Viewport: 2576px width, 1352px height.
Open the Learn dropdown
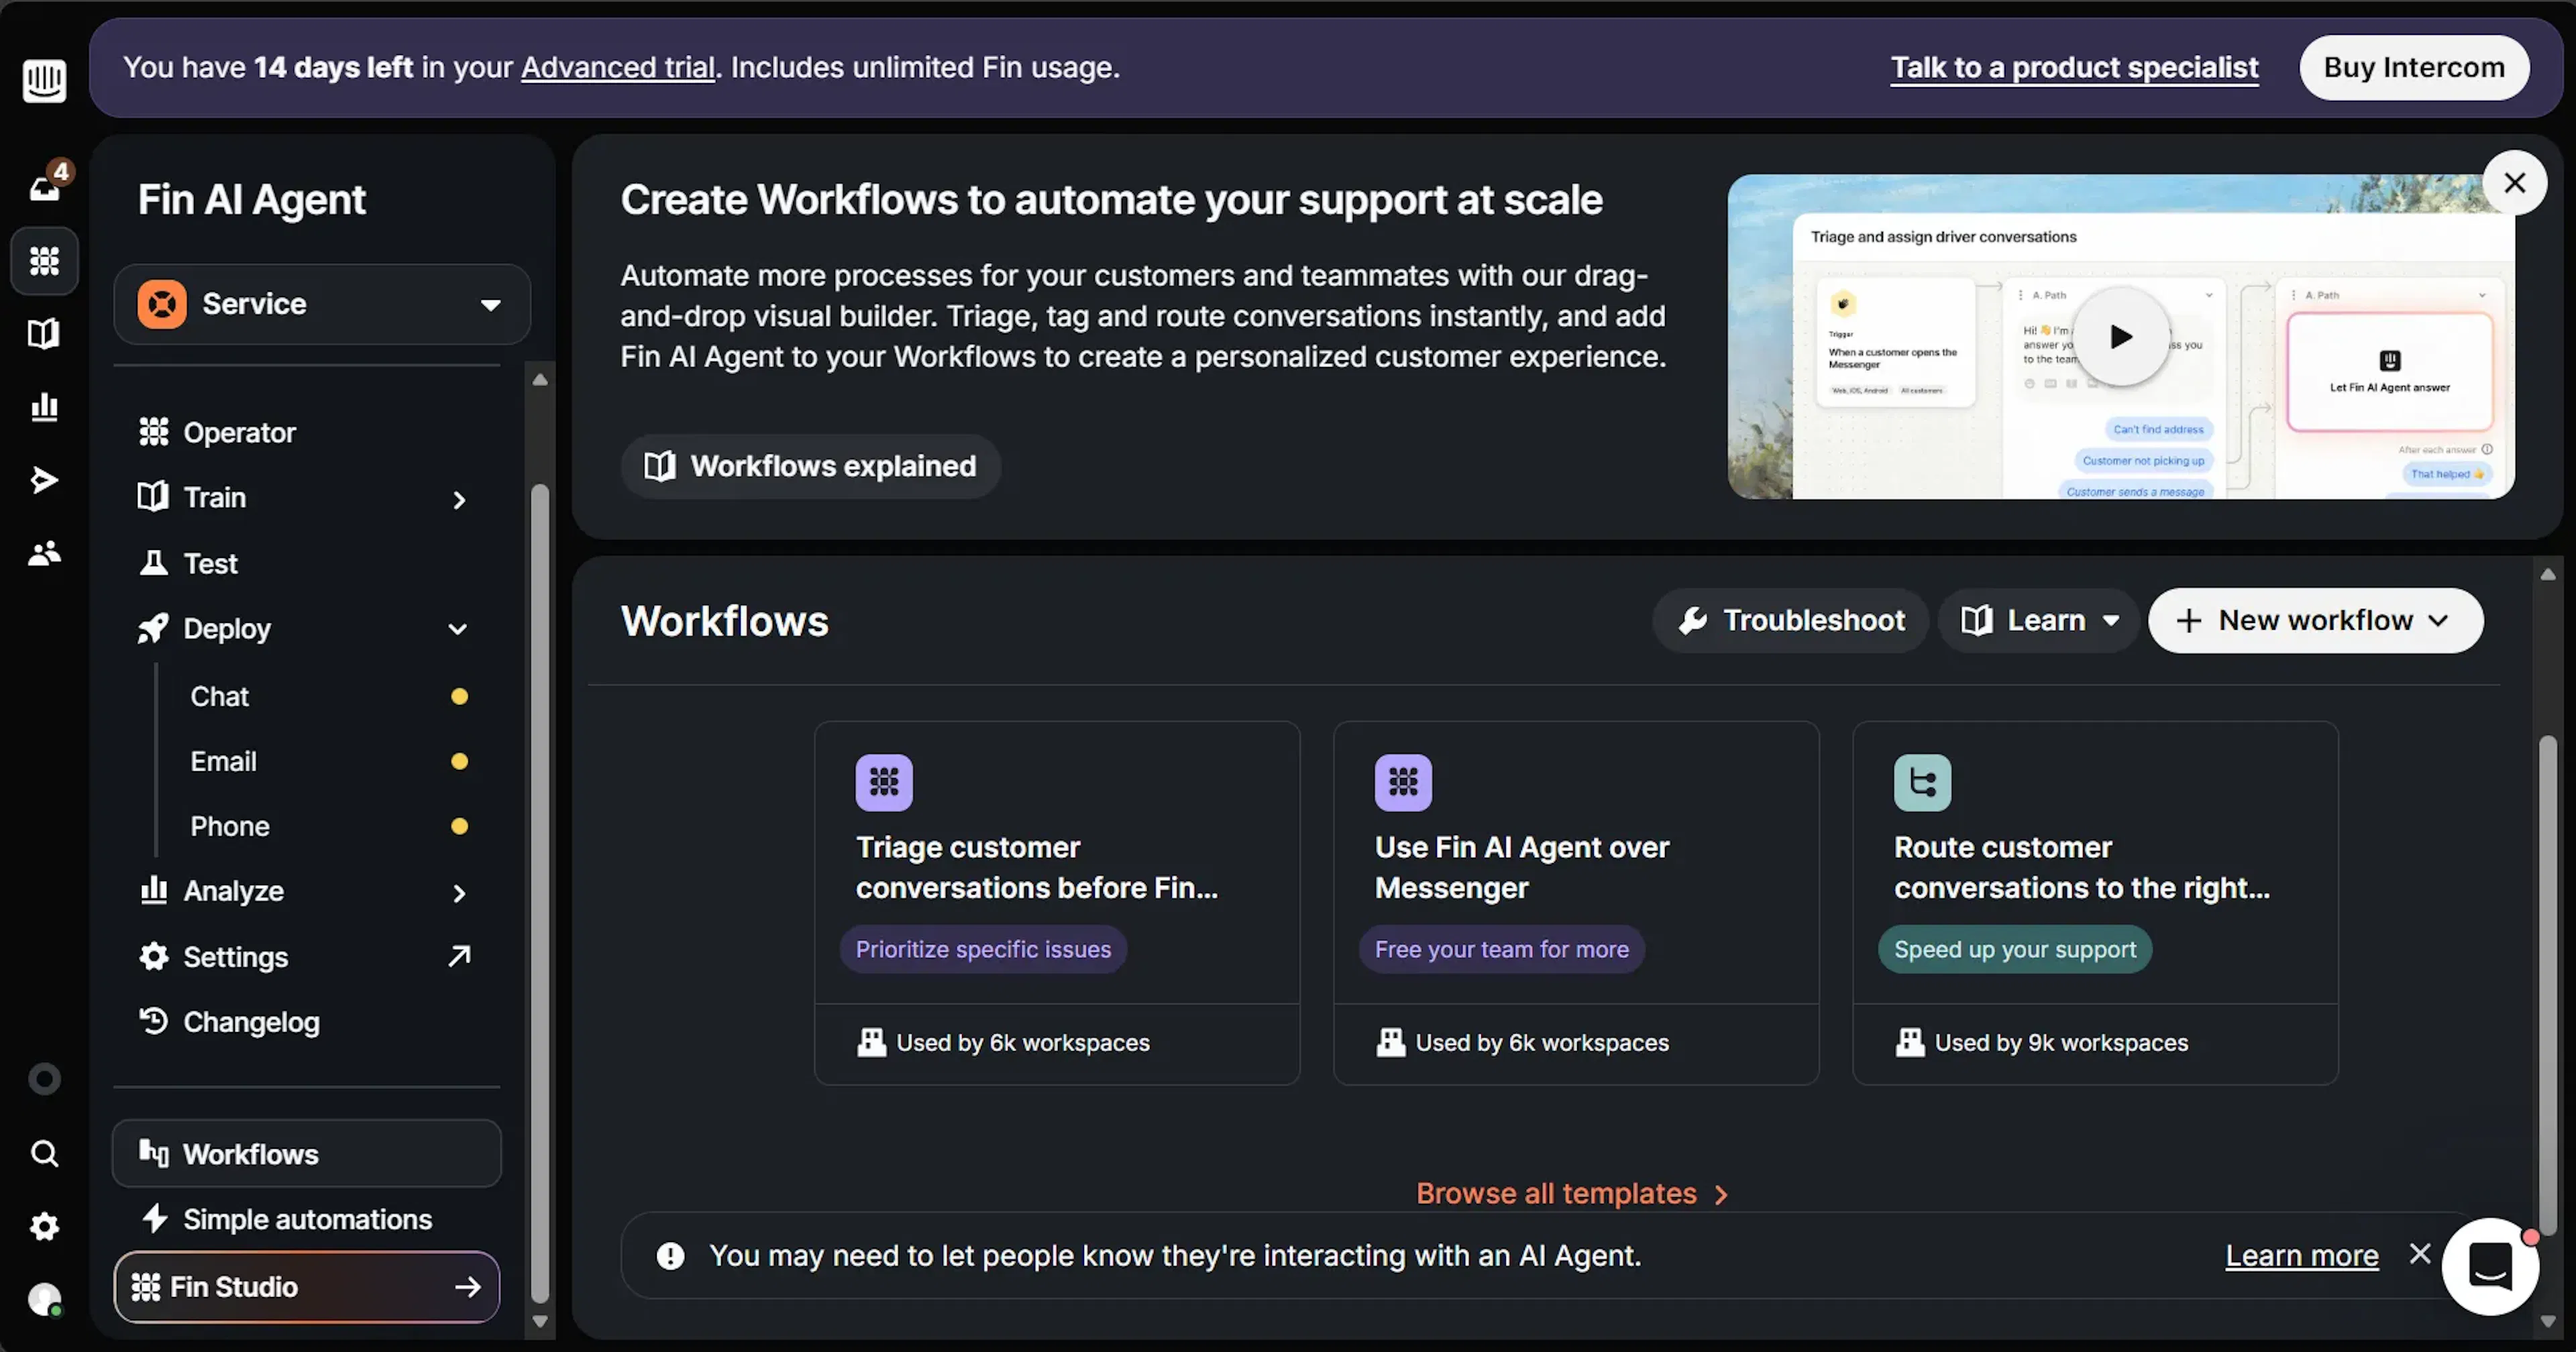pos(2038,621)
